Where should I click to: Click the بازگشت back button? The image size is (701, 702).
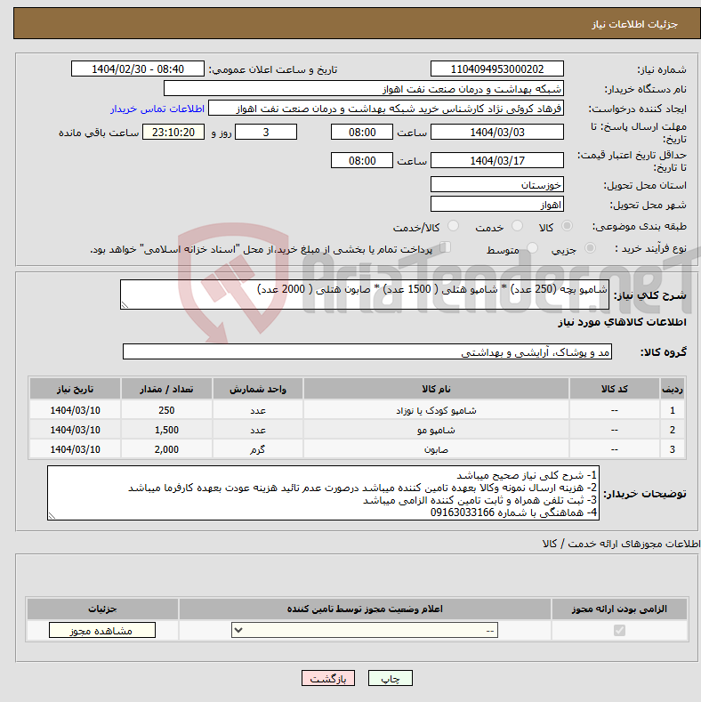[x=328, y=678]
